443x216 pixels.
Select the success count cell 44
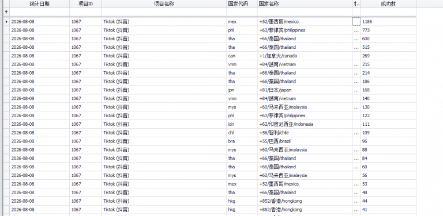(x=388, y=201)
